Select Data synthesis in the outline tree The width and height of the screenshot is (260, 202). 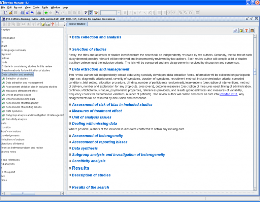[x=14, y=111]
